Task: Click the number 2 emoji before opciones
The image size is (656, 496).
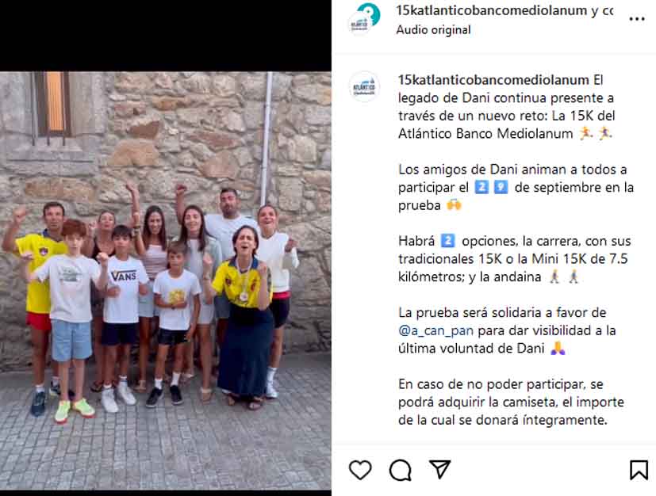Action: 447,241
